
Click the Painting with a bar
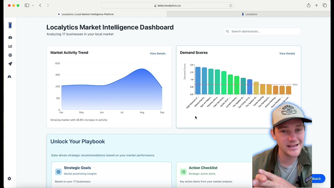[217, 82]
